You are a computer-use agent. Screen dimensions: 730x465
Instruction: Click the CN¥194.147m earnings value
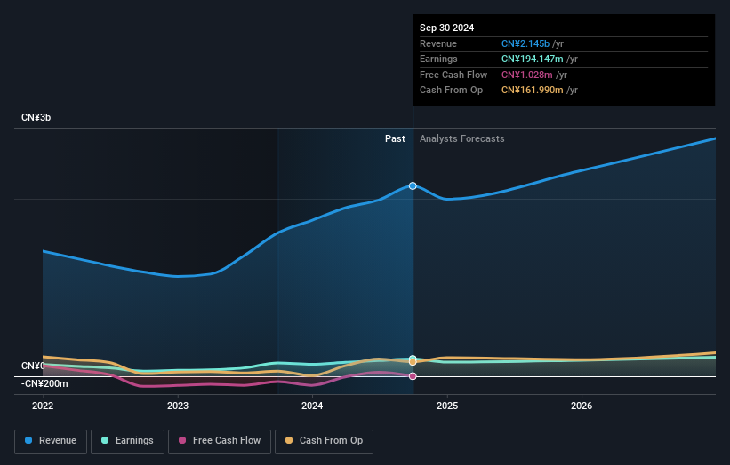(x=532, y=59)
